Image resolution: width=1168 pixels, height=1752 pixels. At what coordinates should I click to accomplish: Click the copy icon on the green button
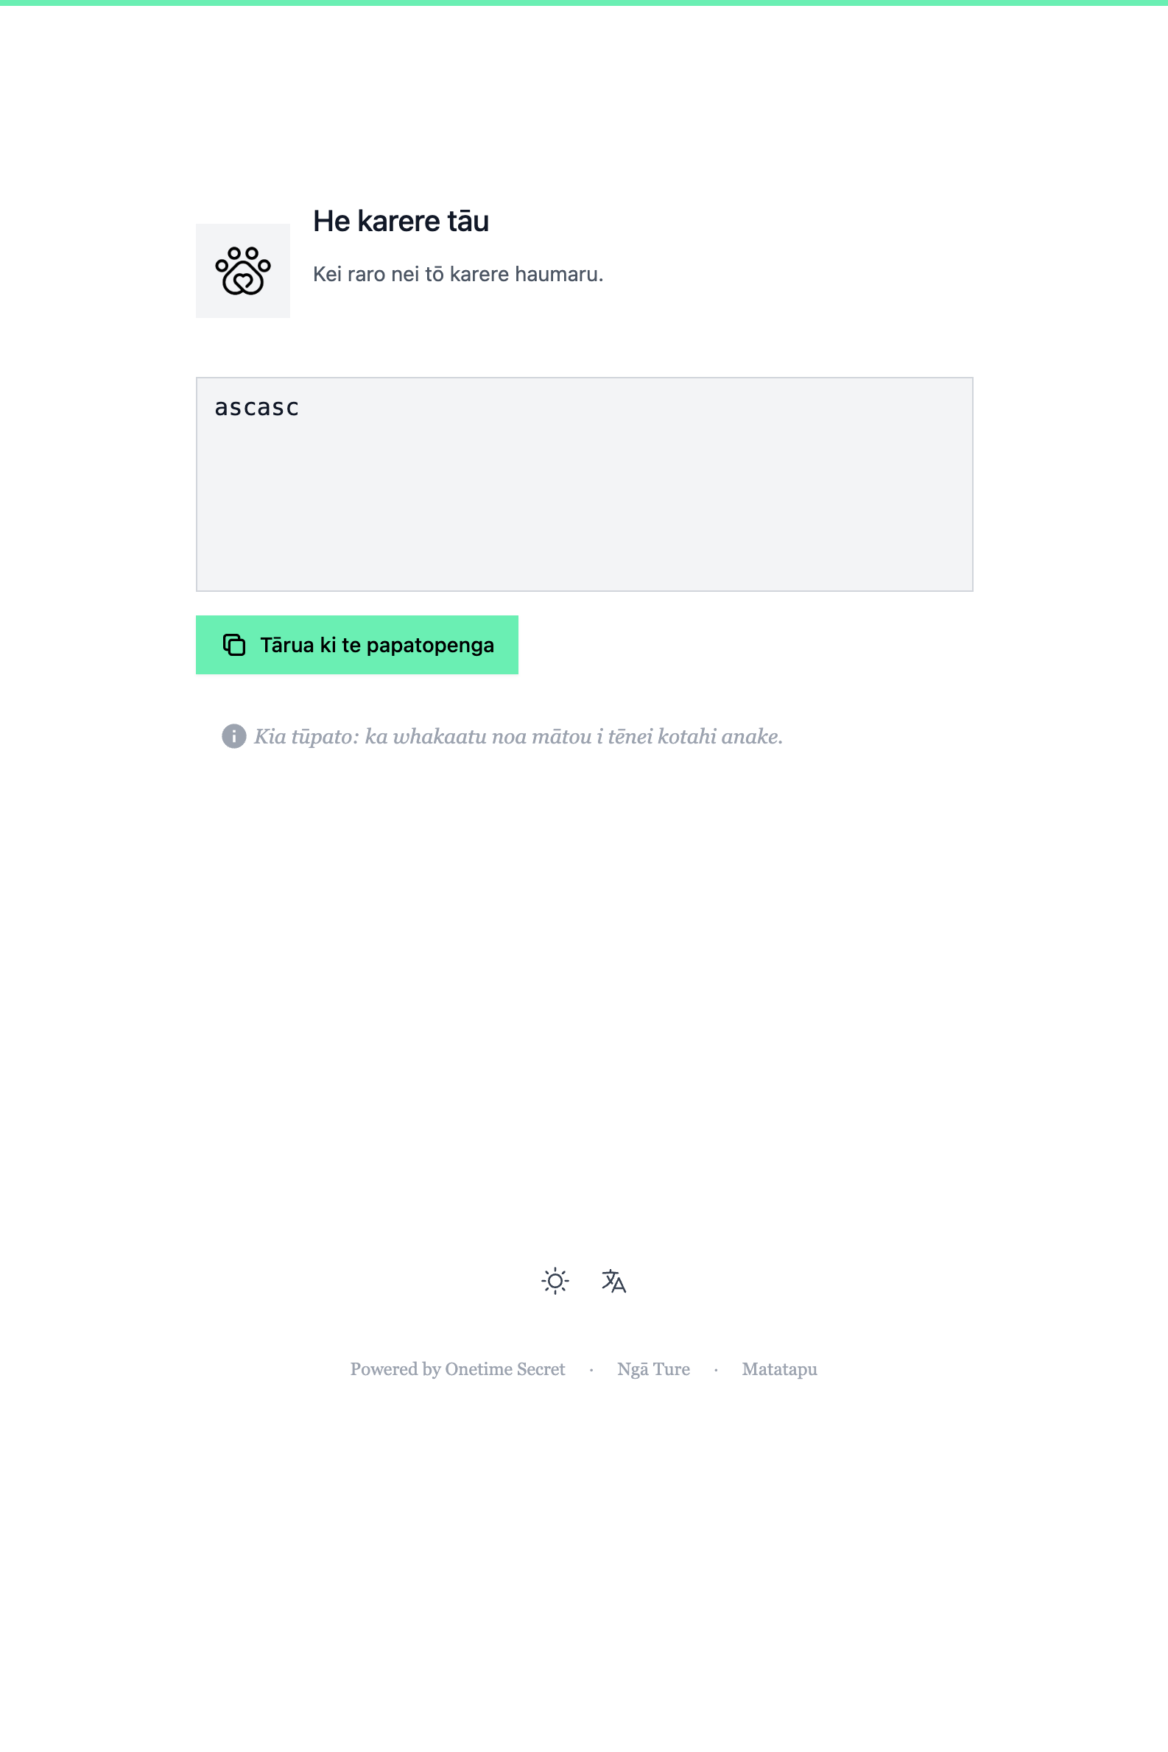tap(234, 645)
